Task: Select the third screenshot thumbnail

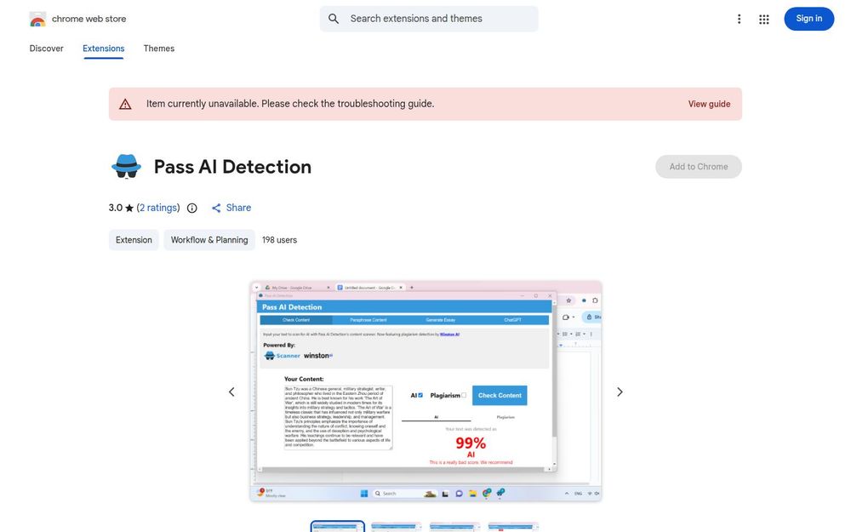Action: [454, 527]
